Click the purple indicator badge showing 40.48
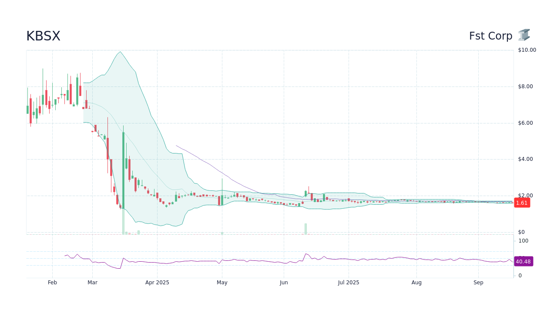 523,261
